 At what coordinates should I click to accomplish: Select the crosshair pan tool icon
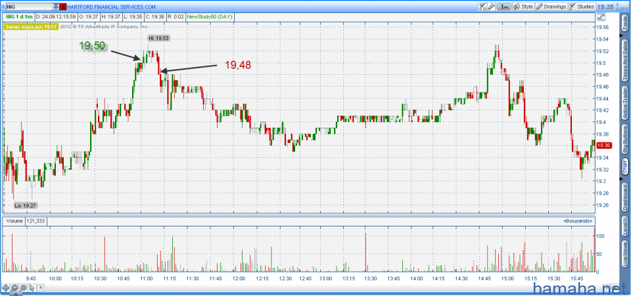coord(6,287)
